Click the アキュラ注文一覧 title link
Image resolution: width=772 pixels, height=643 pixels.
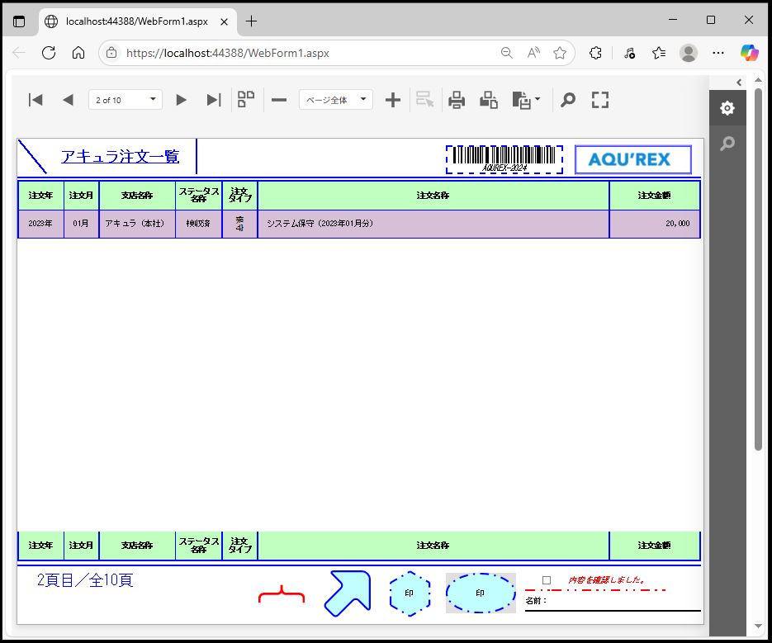[120, 157]
